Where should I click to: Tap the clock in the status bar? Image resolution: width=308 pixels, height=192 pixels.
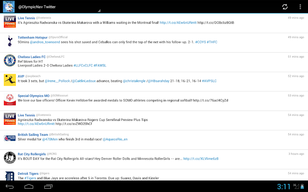[x=284, y=187]
